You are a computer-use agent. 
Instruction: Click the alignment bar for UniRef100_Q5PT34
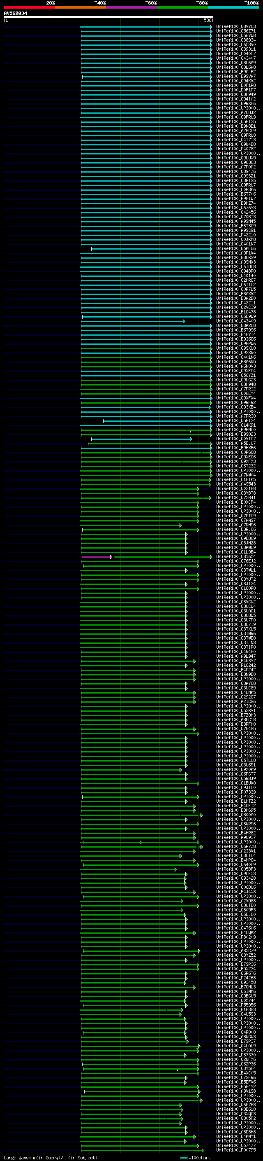pos(157,421)
